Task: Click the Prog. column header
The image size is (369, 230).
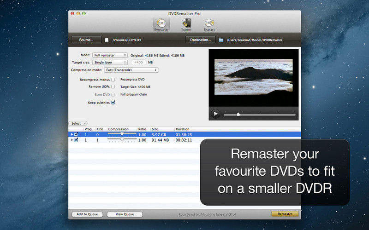Action: click(89, 129)
